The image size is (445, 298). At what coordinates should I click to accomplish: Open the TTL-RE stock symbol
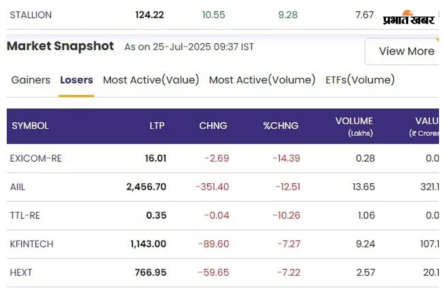click(25, 216)
